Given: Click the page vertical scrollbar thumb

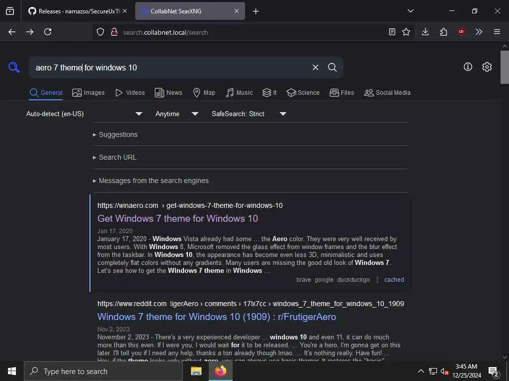Looking at the screenshot, I should tap(505, 67).
